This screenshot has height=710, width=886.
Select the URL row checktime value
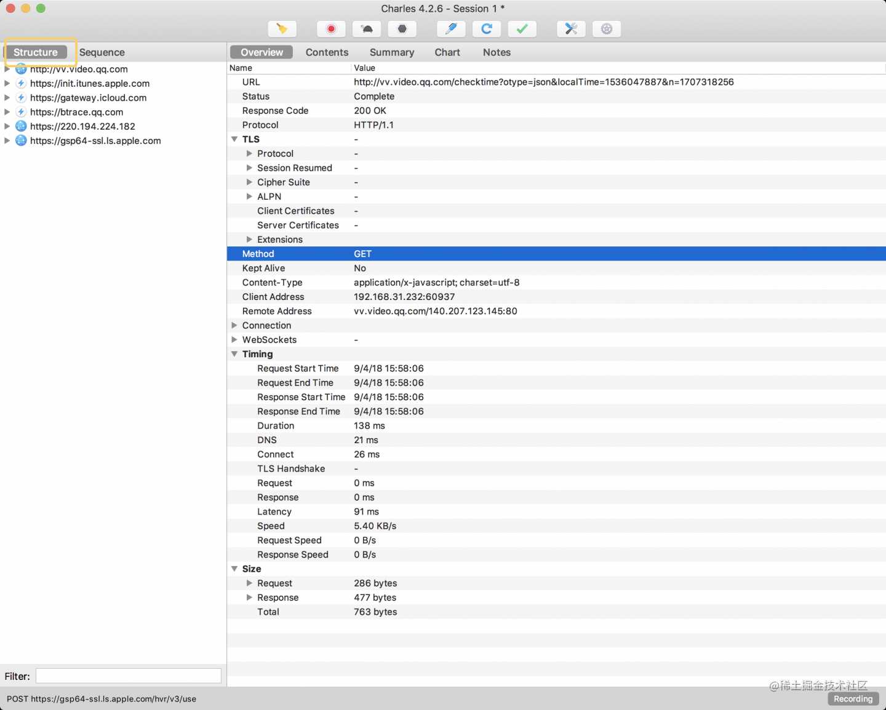[543, 82]
